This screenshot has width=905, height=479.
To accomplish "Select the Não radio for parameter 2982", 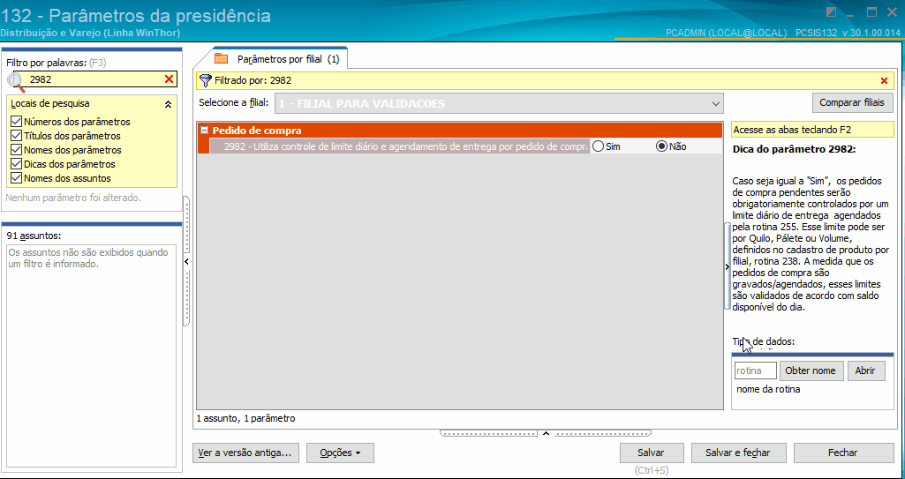I will tap(661, 146).
